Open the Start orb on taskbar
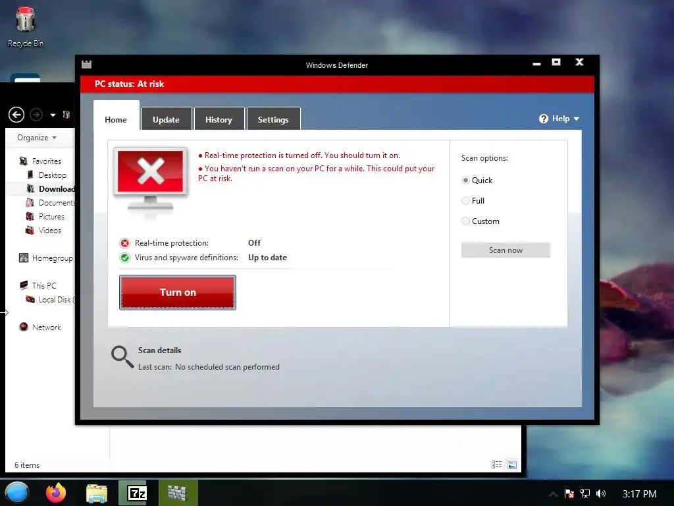 click(x=17, y=493)
